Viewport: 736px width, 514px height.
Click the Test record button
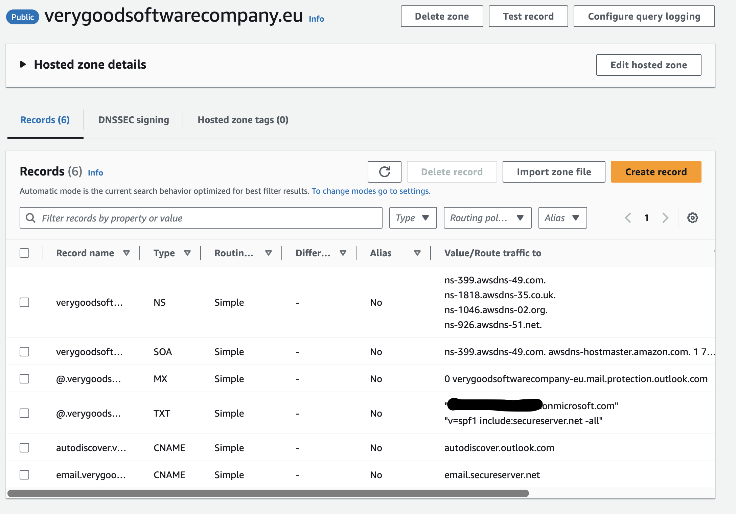point(528,16)
